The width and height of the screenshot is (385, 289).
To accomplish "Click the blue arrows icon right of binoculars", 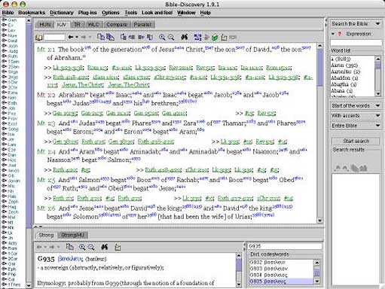I will click(197, 38).
